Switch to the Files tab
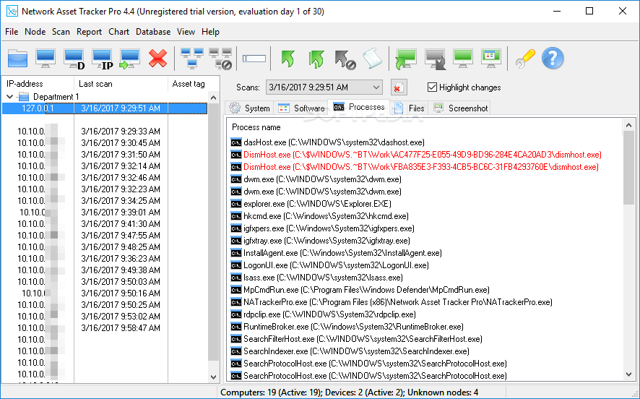This screenshot has height=399, width=640. 410,108
